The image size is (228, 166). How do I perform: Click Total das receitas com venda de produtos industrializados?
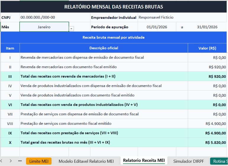coord(104,105)
